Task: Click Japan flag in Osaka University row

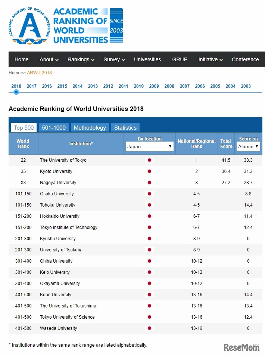Action: 149,194
